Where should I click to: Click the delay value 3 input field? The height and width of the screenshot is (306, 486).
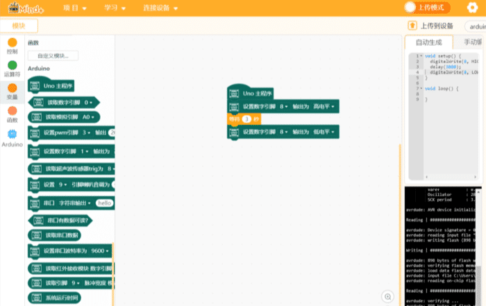coord(246,119)
